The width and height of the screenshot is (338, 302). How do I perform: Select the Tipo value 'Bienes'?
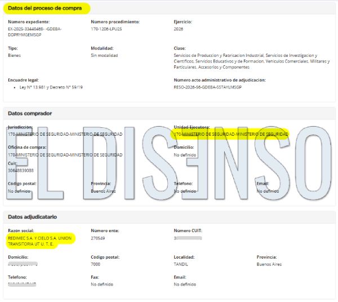tap(14, 55)
